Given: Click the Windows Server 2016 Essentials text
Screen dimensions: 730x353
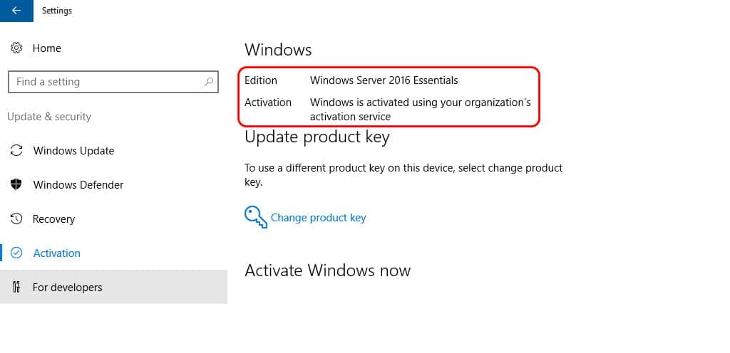Looking at the screenshot, I should (x=384, y=80).
